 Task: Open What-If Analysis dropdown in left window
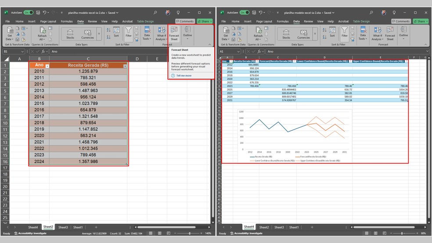coord(161,33)
